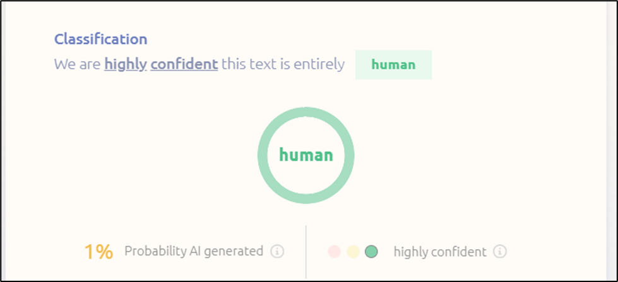Click the words We are in the sentence
Screen dimensions: 618x282
[77, 64]
